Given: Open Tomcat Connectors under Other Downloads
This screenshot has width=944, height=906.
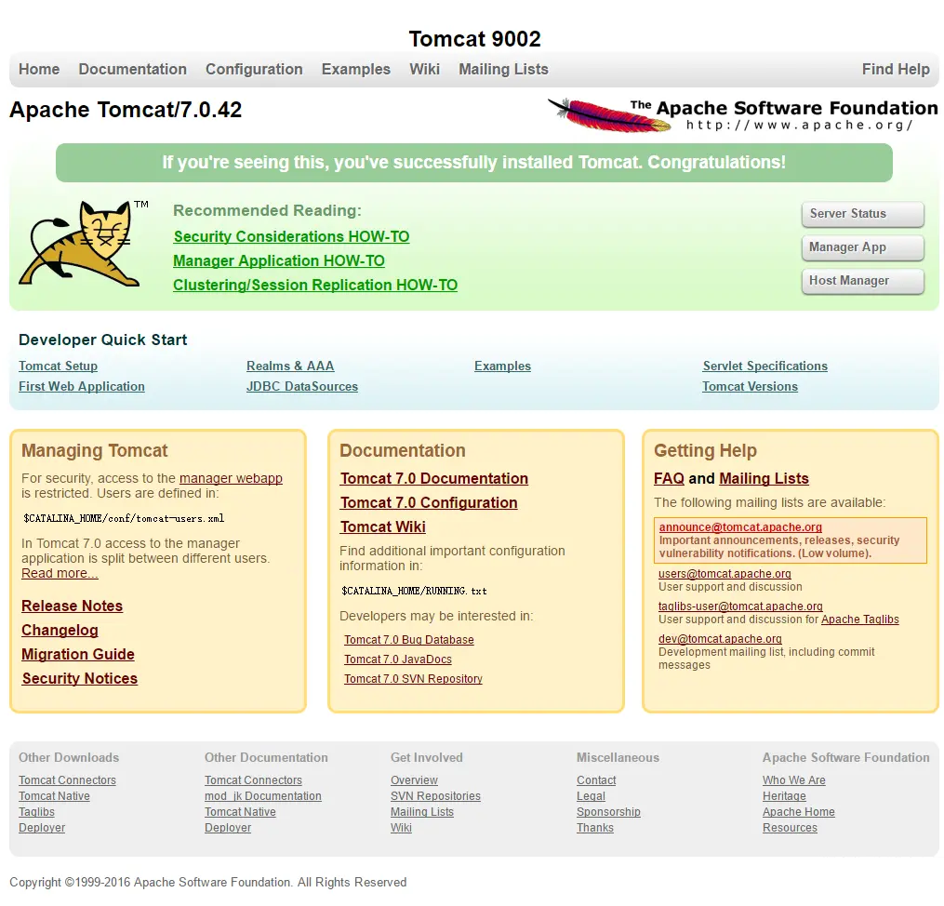Looking at the screenshot, I should (x=67, y=780).
